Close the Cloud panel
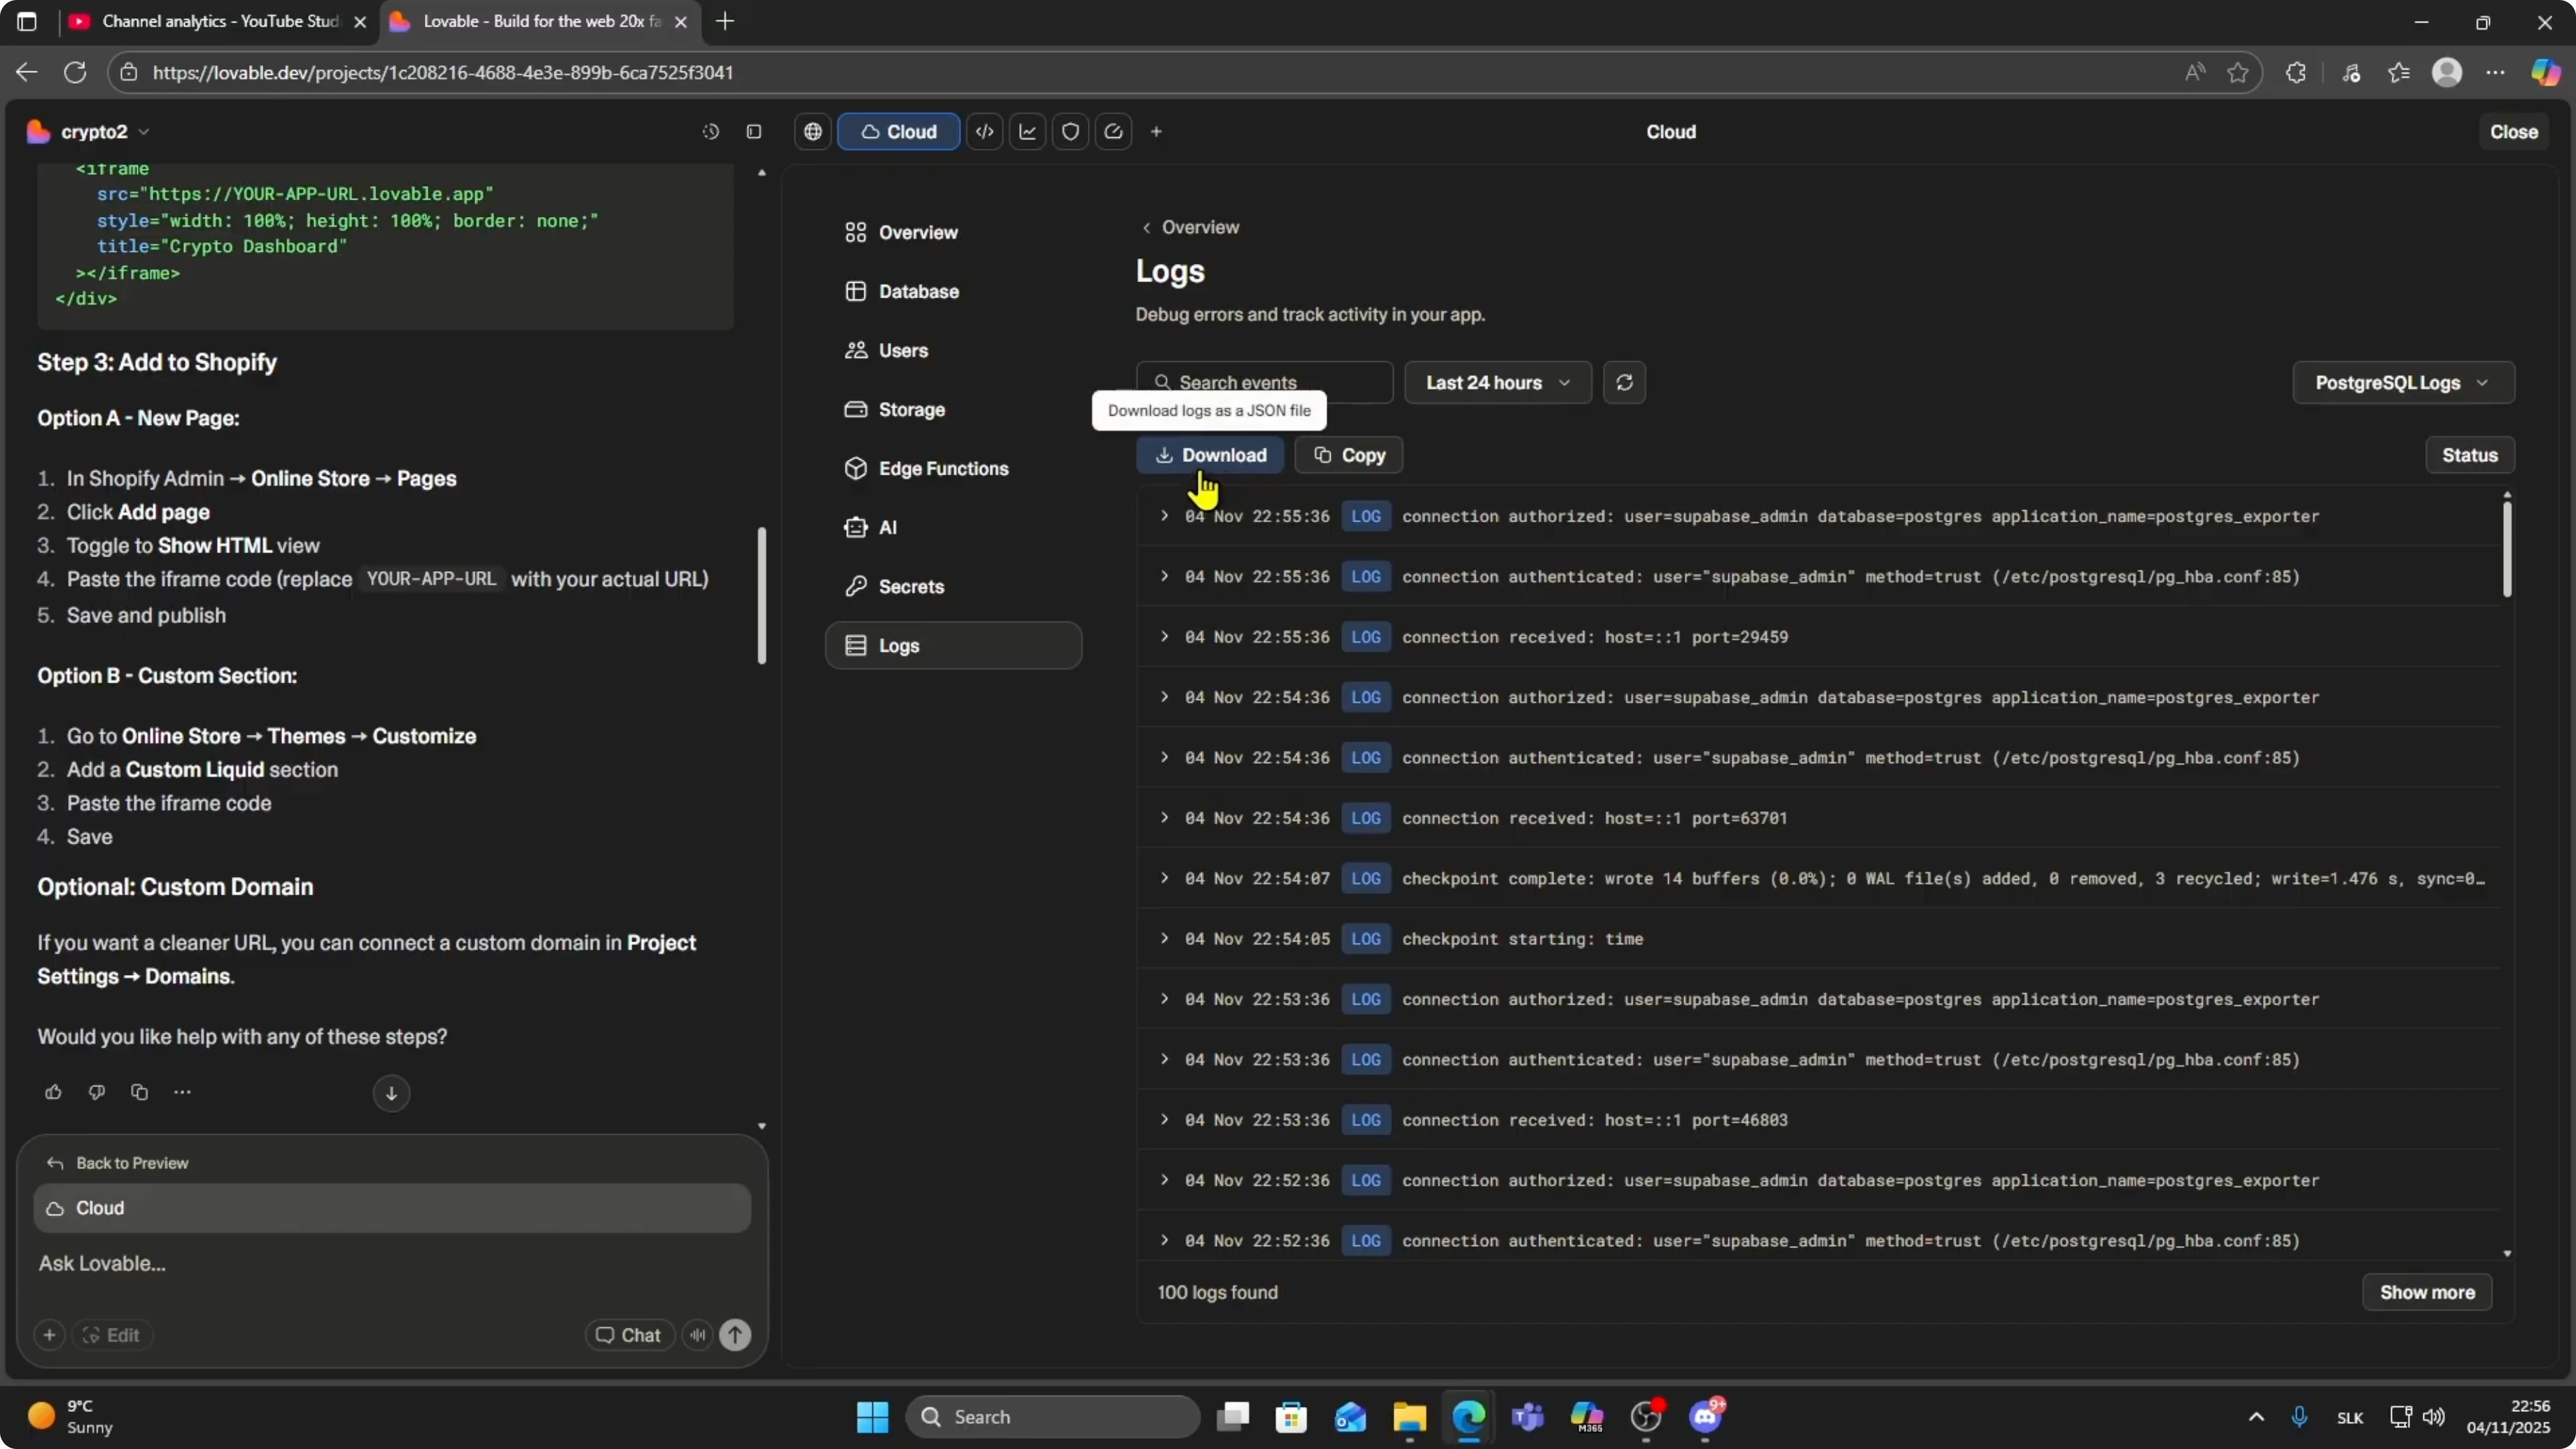 click(x=2513, y=132)
